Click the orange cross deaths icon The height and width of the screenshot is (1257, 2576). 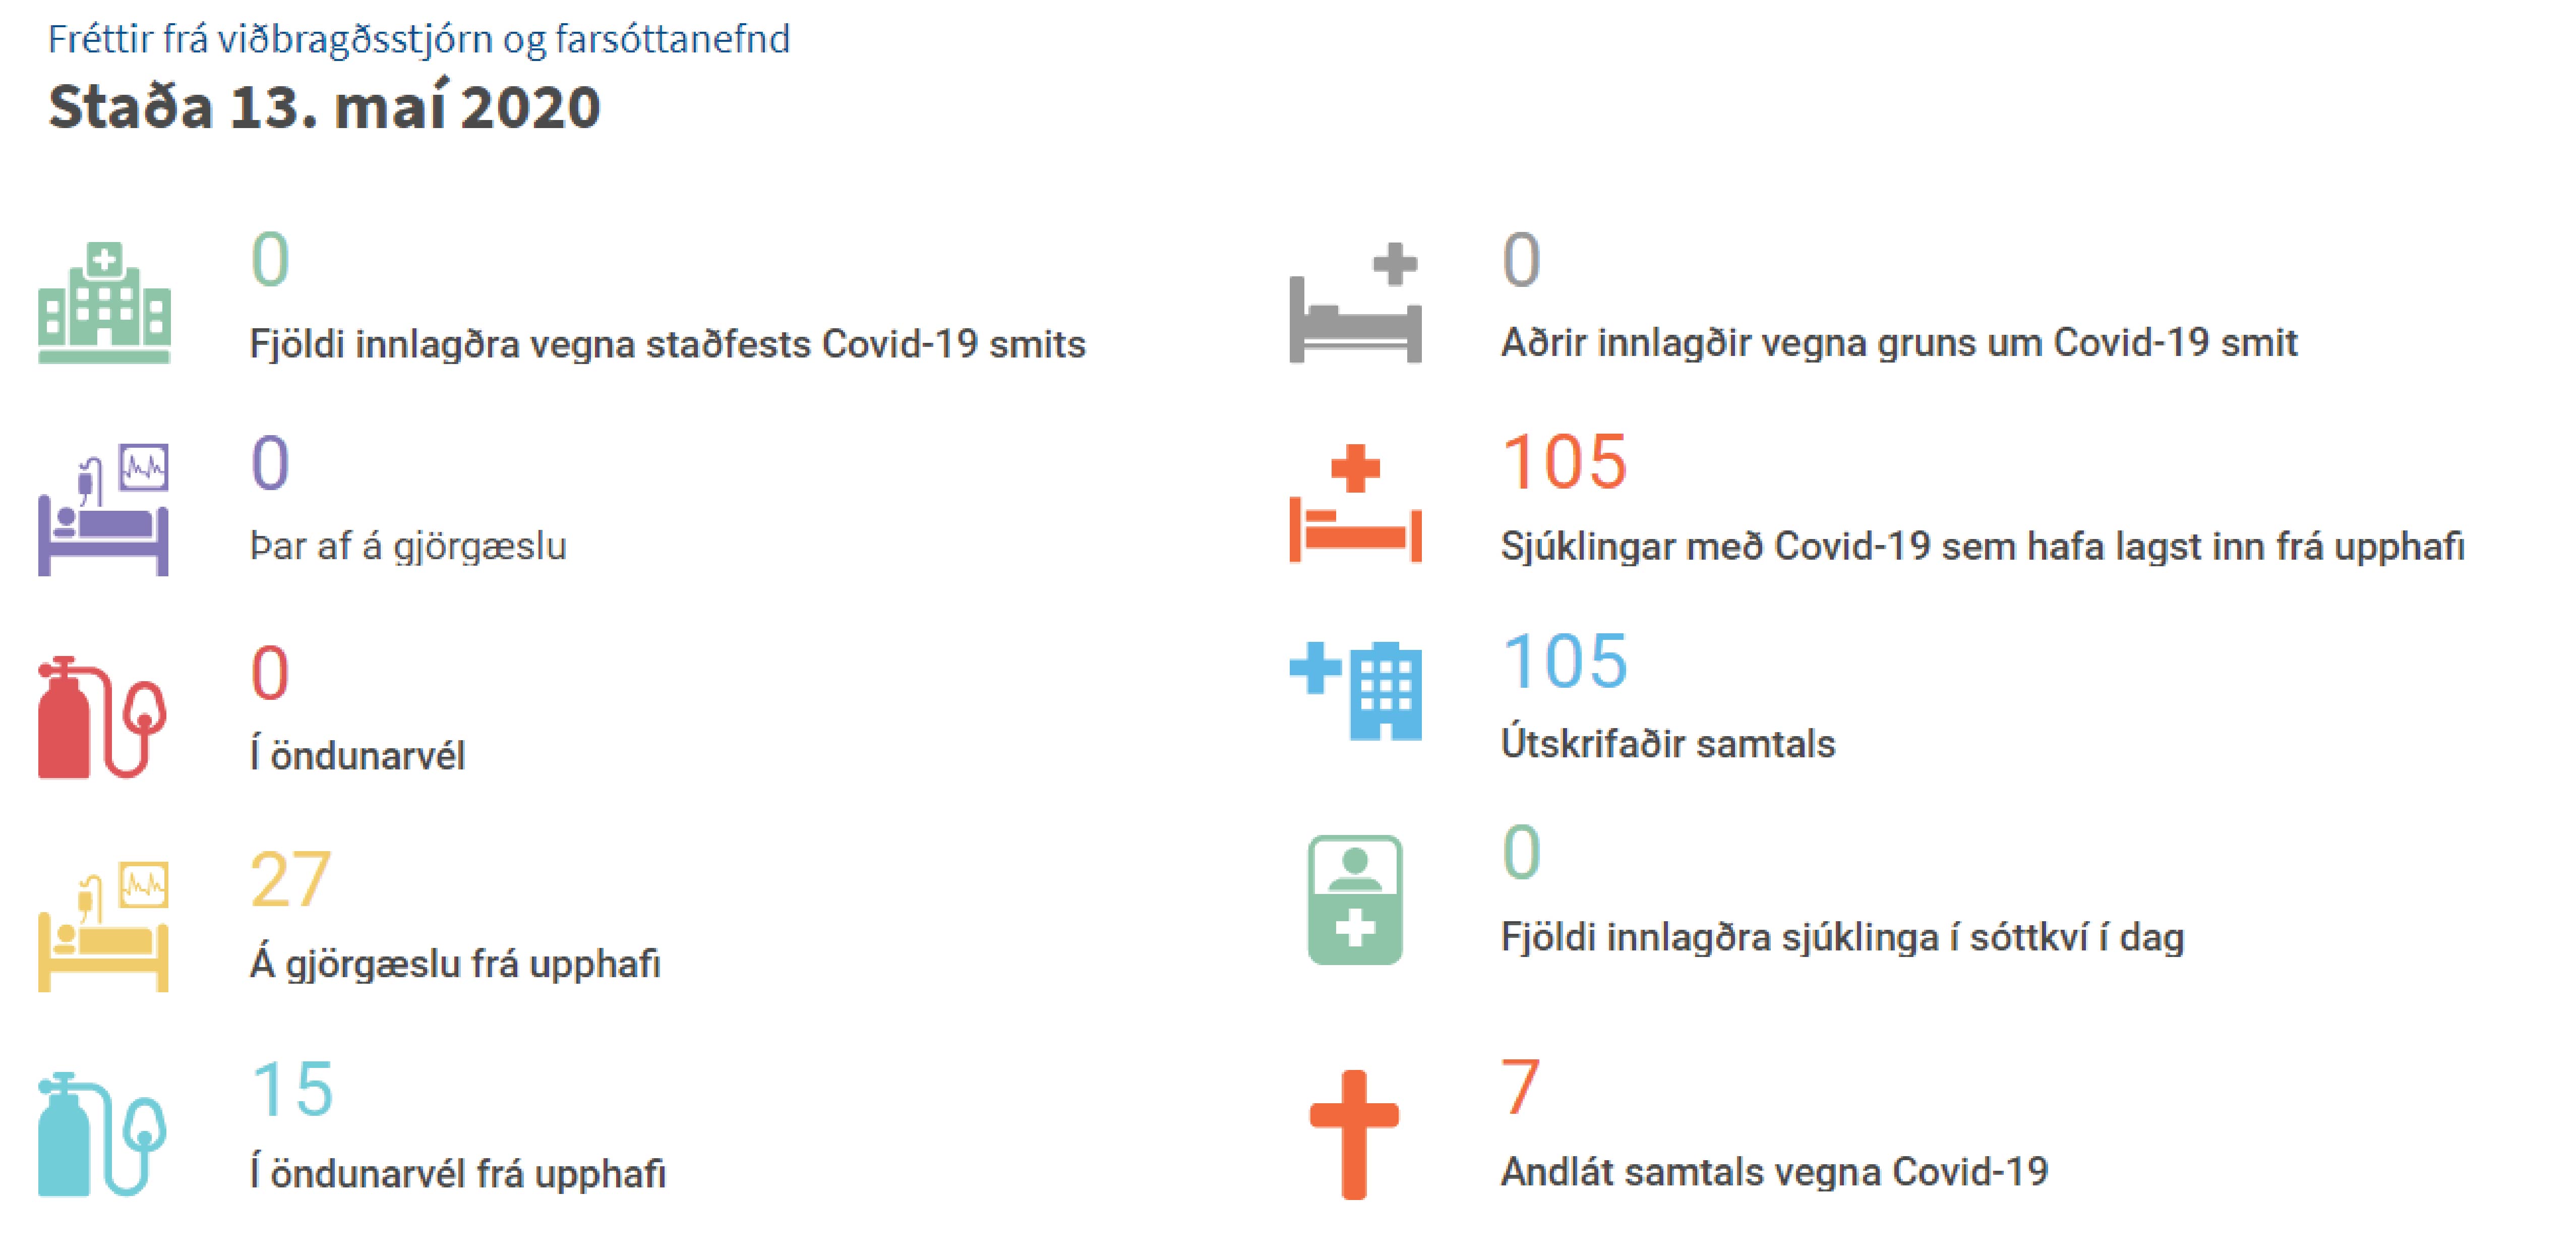pos(1354,1134)
